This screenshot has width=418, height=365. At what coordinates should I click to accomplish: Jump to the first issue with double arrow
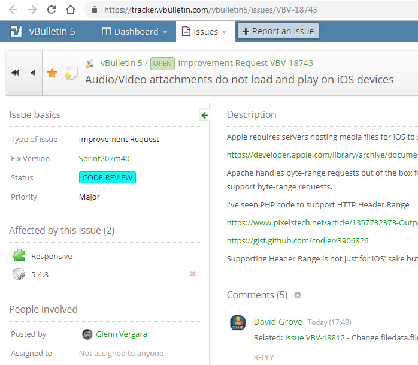click(15, 73)
